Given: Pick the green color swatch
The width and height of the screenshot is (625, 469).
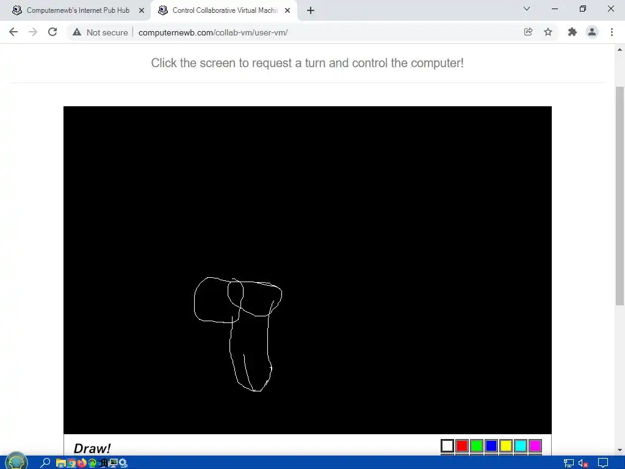Looking at the screenshot, I should click(x=477, y=445).
